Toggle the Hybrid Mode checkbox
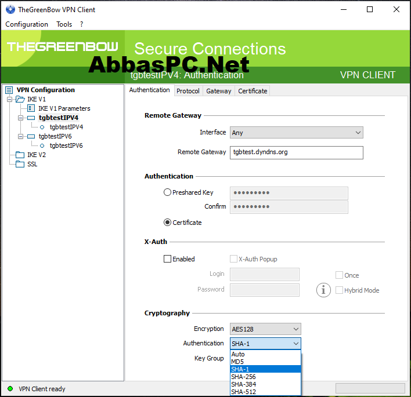The image size is (411, 397). 339,290
